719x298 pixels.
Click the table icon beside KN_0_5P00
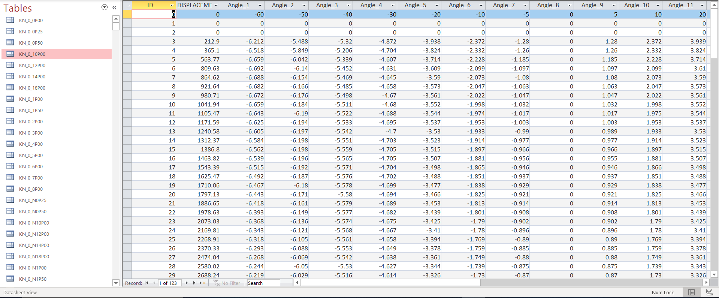10,155
